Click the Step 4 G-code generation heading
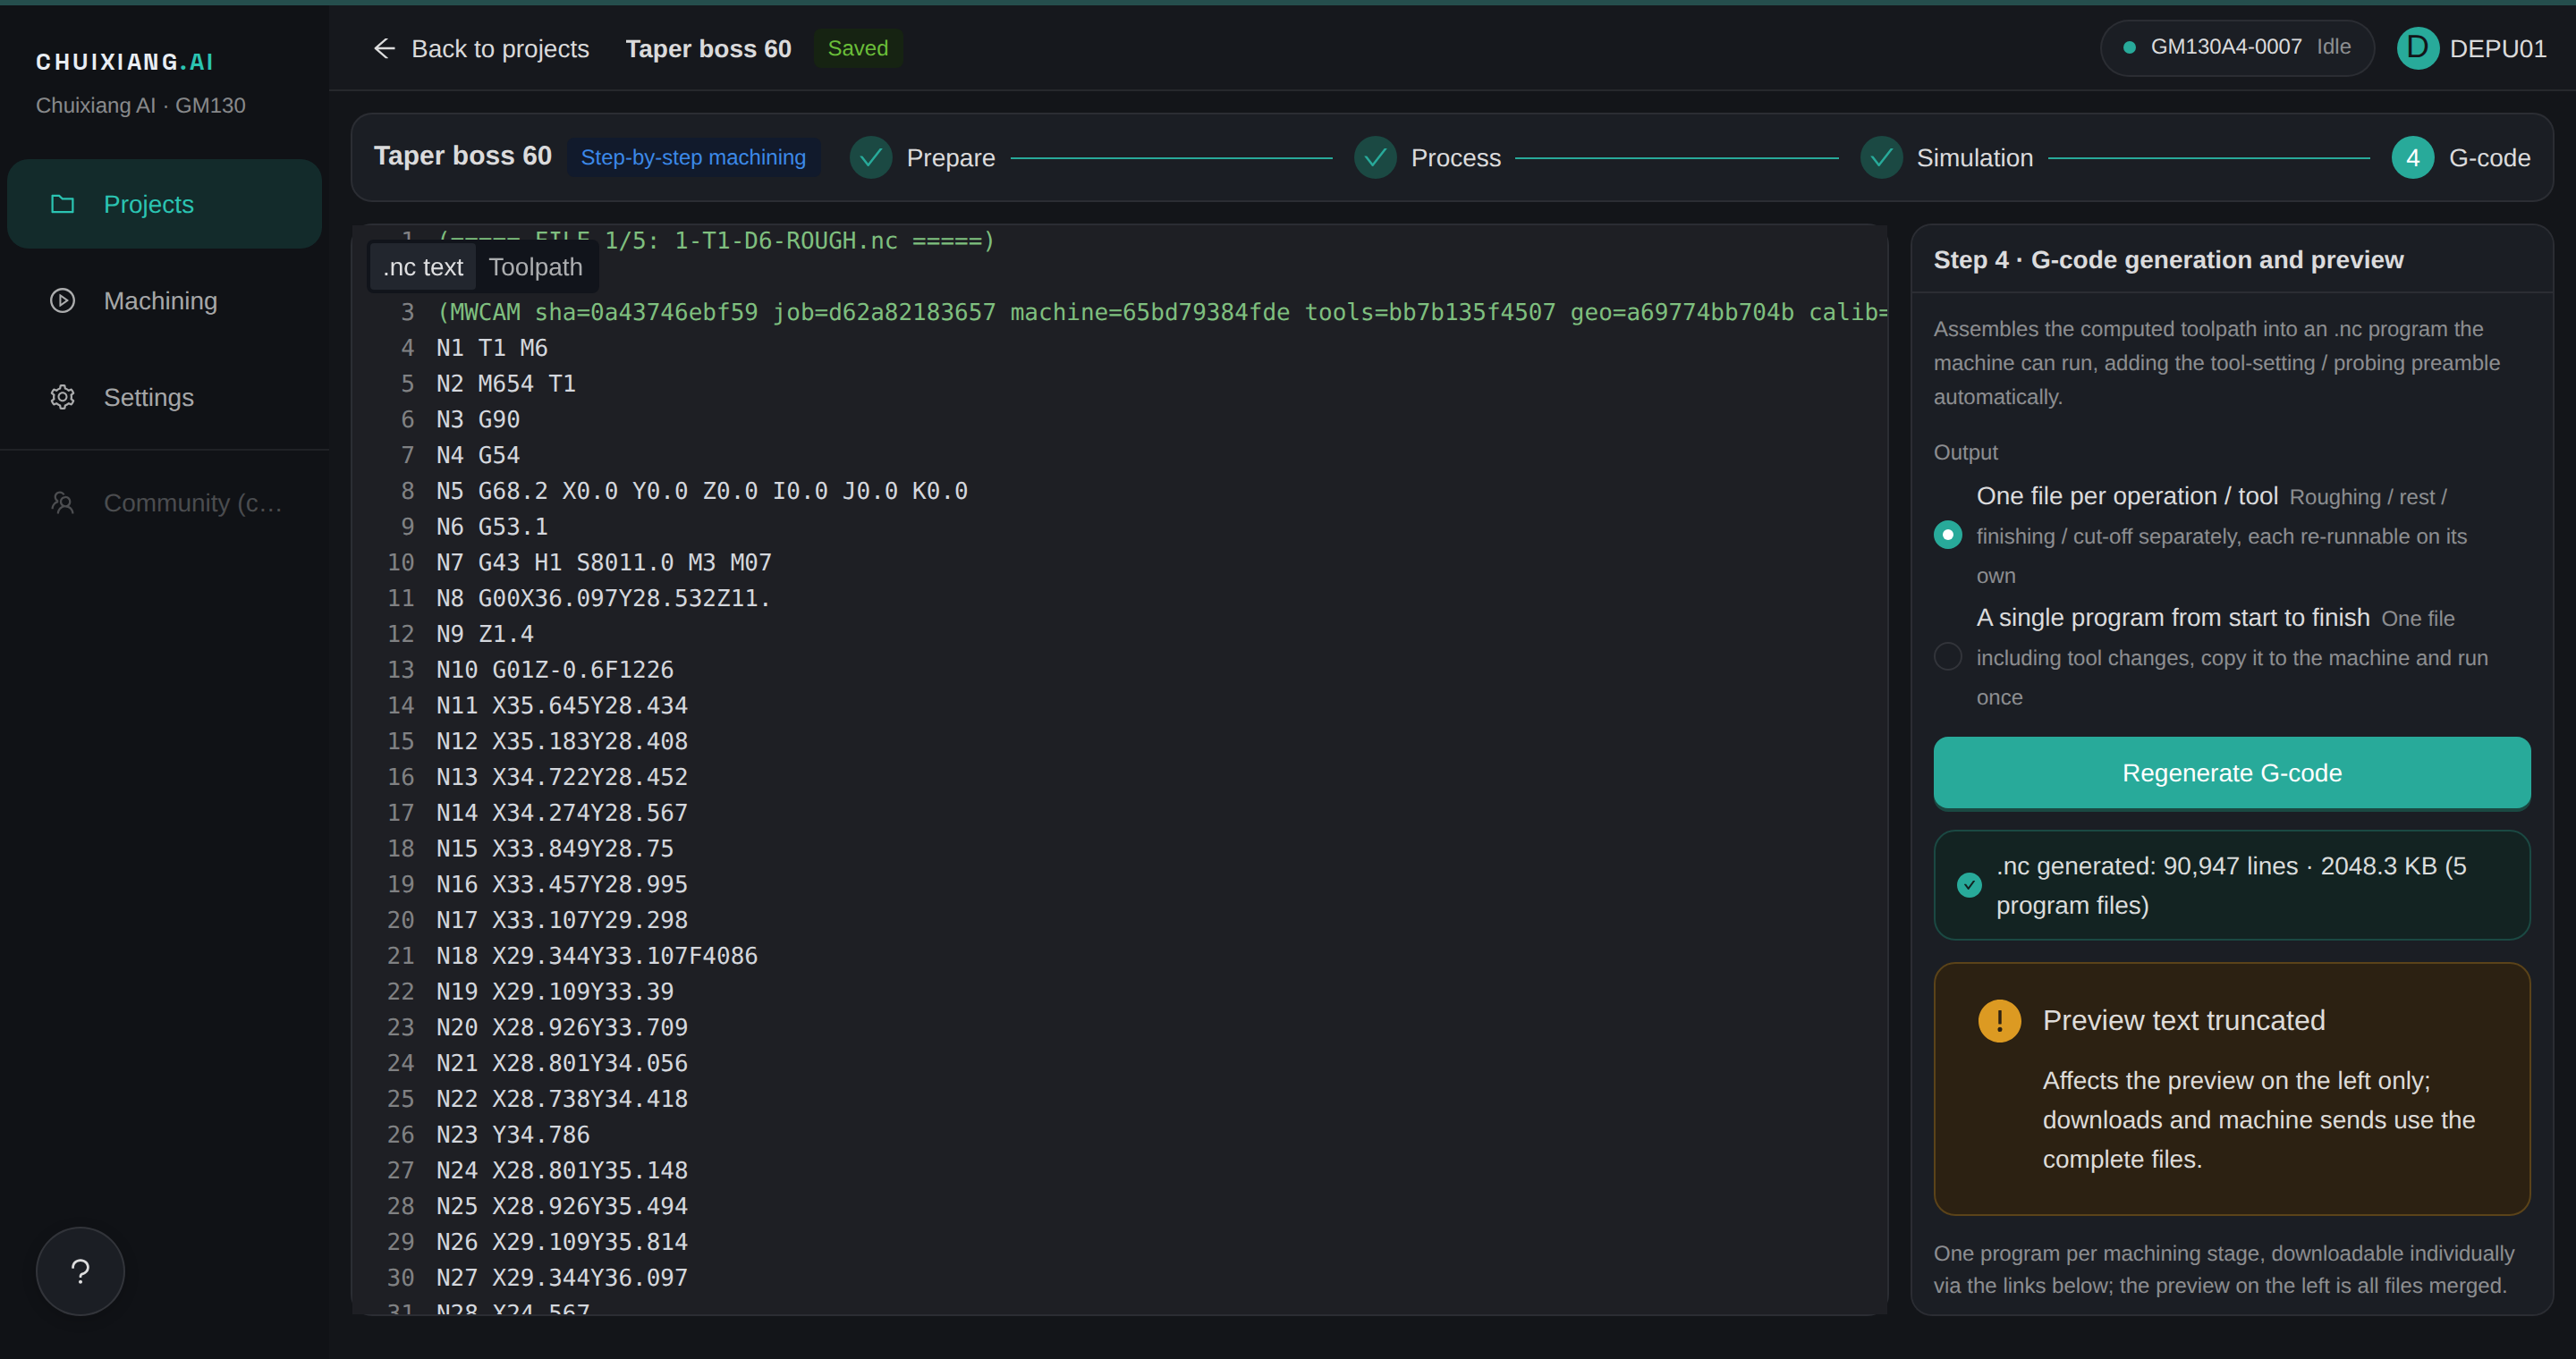2576x1359 pixels. pos(2167,260)
